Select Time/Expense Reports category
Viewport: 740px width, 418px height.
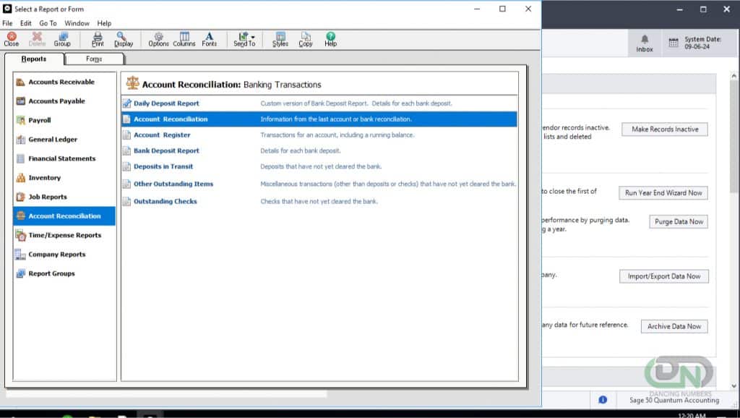point(64,235)
